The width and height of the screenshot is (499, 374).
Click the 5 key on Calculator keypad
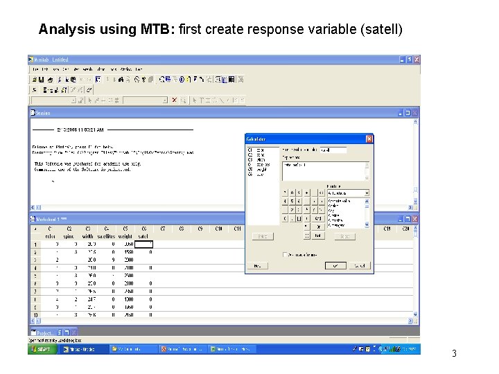coord(292,202)
